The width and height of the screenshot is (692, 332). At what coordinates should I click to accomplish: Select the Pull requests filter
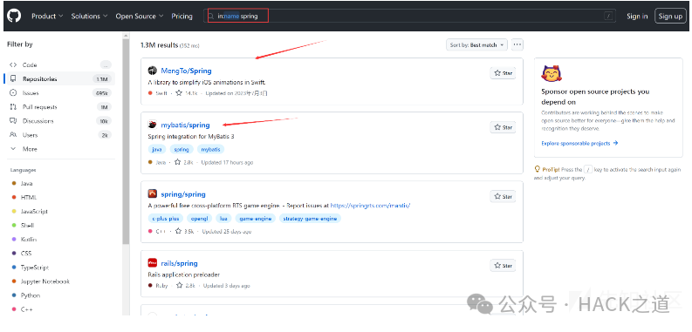pyautogui.click(x=60, y=107)
